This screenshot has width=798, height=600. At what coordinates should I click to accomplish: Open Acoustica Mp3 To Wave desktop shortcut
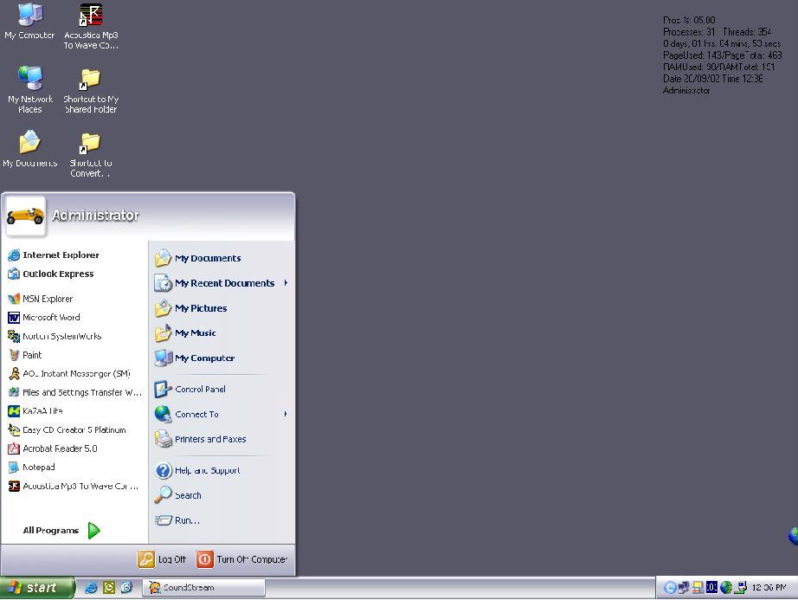91,16
